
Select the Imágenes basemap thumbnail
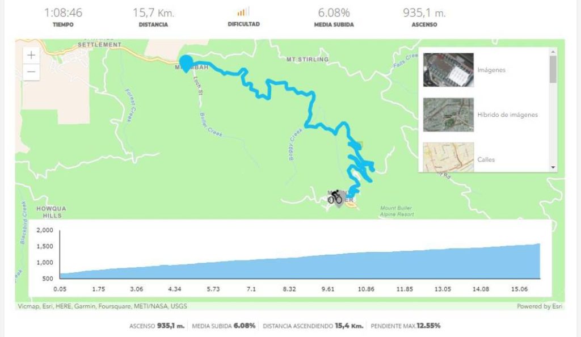coord(448,70)
